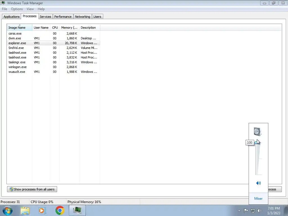Select taskhost.exe using 3,832 K
Image resolution: width=288 pixels, height=216 pixels.
point(53,57)
